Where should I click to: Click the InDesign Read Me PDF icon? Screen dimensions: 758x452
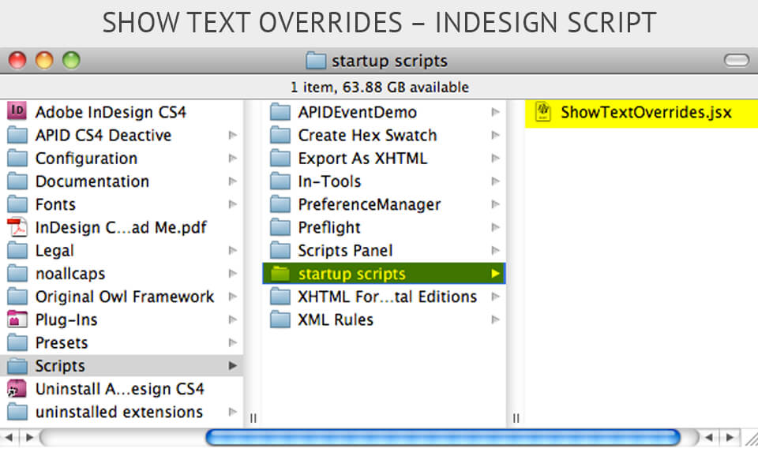17,227
